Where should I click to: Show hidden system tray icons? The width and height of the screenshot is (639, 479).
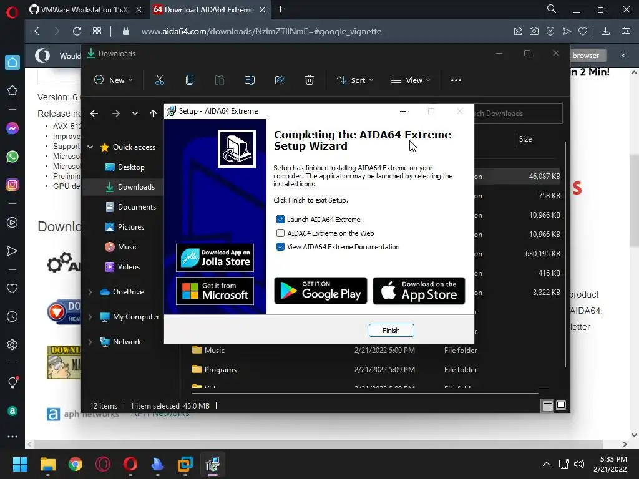pos(547,464)
